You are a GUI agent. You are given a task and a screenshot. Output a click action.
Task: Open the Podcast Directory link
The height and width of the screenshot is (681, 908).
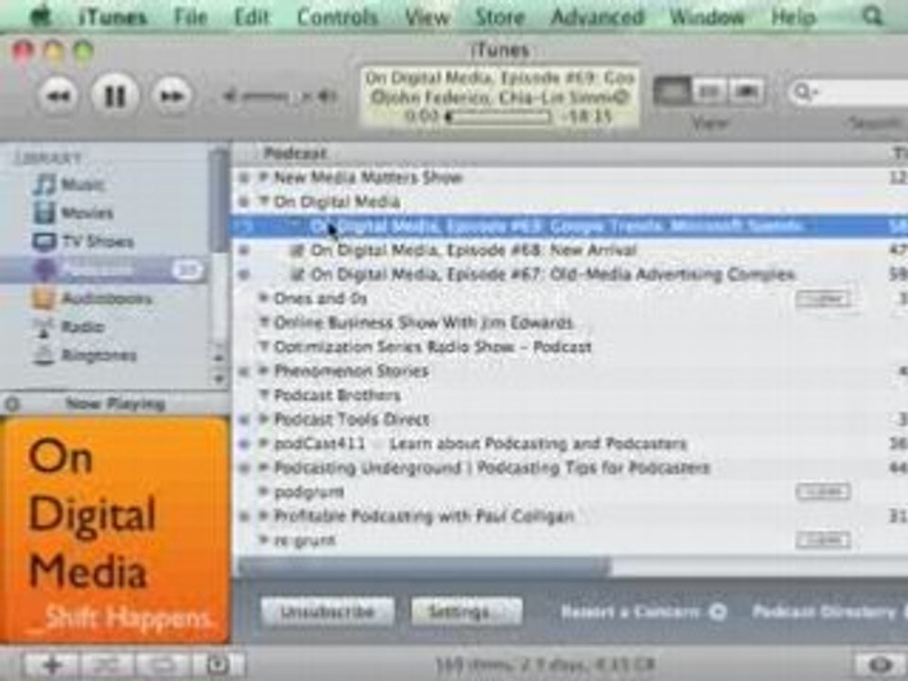pos(829,612)
